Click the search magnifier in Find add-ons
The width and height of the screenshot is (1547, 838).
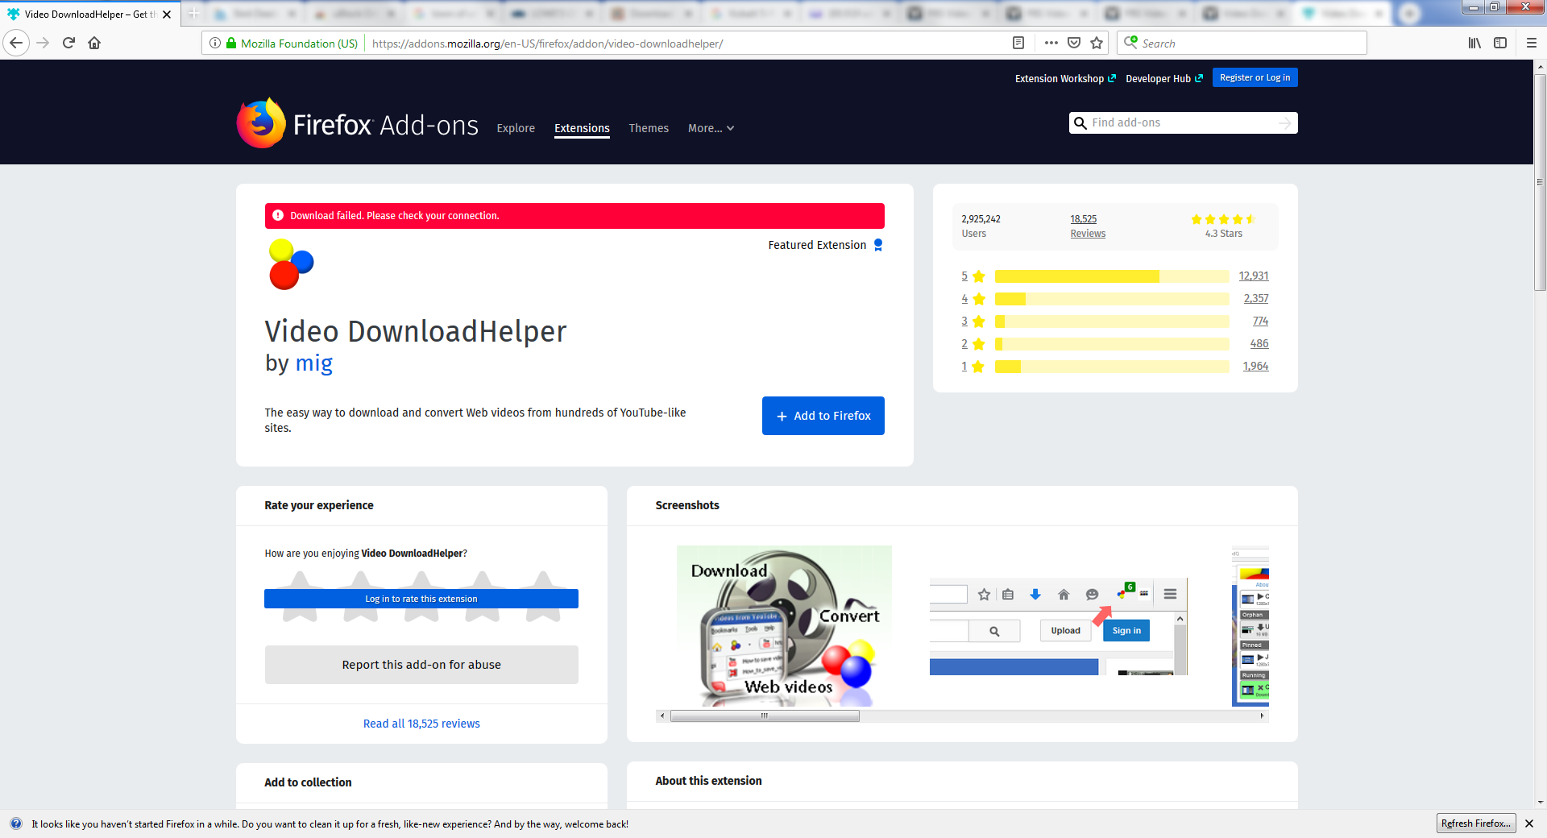[x=1080, y=122]
